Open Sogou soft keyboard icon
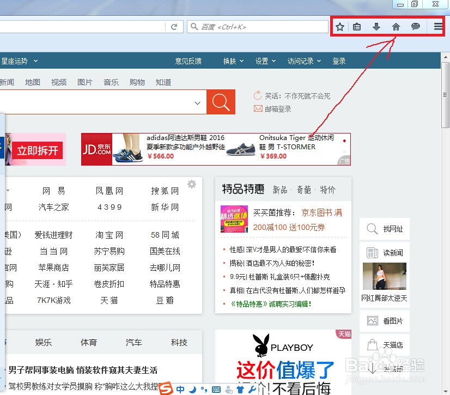 [216, 390]
